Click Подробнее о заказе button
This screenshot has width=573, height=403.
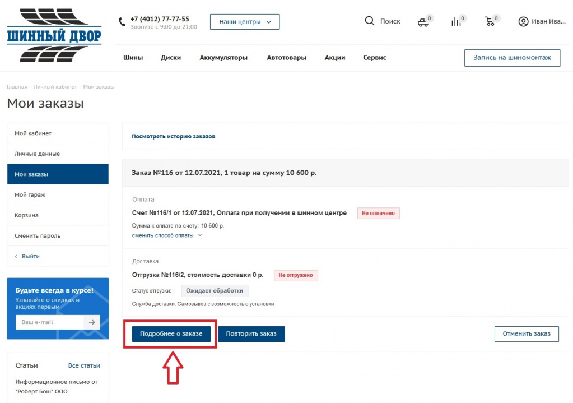pos(171,333)
